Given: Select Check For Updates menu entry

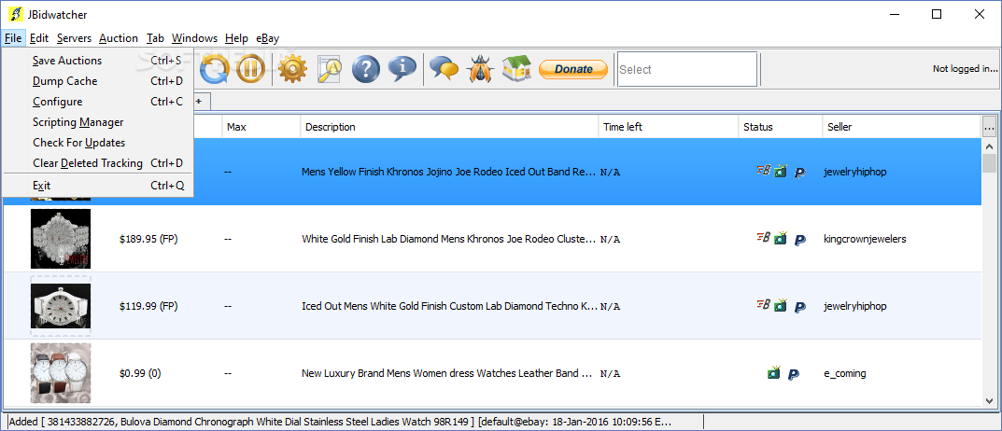Looking at the screenshot, I should tap(97, 143).
